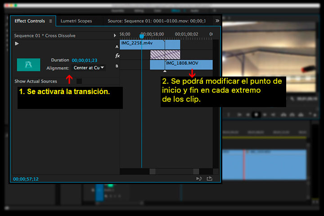324x216 pixels.
Task: Open the Source: Sequence 01 tab
Action: click(x=157, y=21)
